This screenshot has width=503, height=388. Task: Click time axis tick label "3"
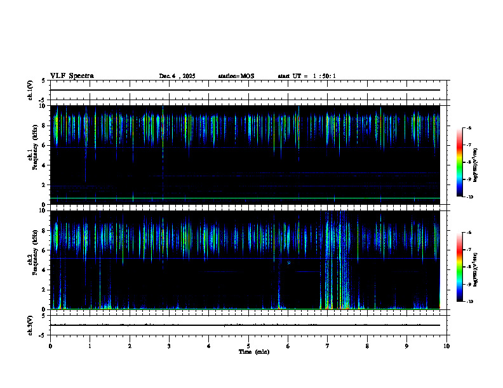tap(169, 346)
